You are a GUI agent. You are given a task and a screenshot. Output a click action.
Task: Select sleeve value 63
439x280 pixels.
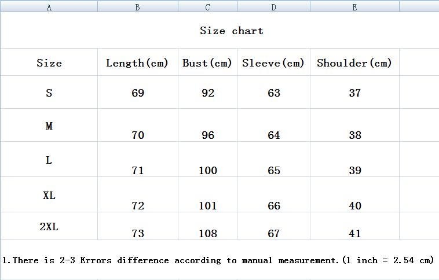click(x=274, y=93)
